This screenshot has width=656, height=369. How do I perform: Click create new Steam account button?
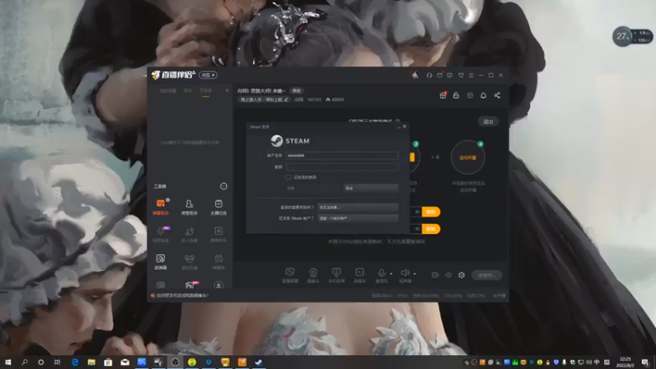358,218
